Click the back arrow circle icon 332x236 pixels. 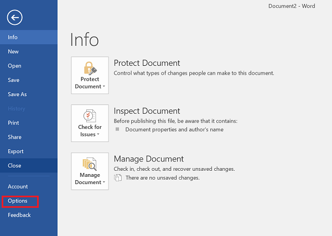tap(14, 18)
